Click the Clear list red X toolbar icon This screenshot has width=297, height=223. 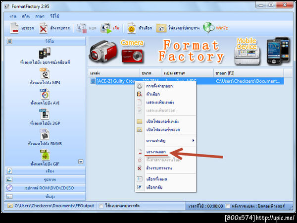44,28
